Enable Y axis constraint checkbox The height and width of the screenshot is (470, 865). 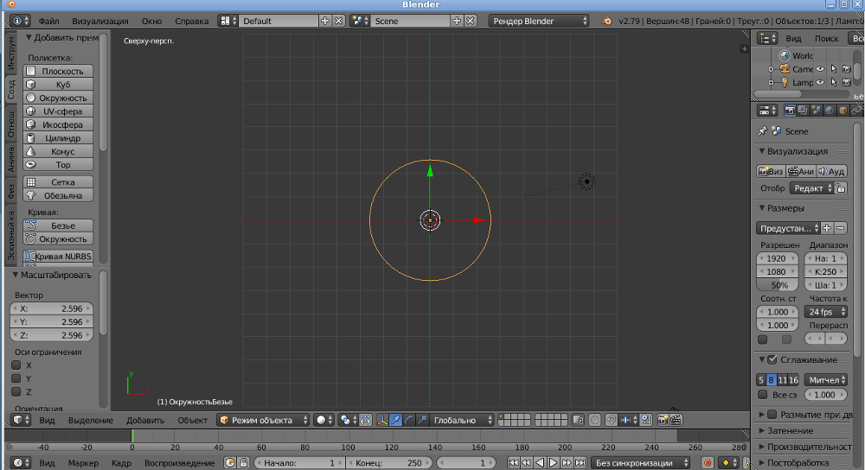(x=16, y=378)
